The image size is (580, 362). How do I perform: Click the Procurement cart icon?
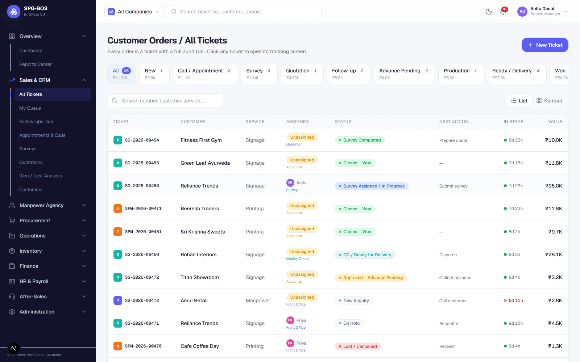point(12,220)
